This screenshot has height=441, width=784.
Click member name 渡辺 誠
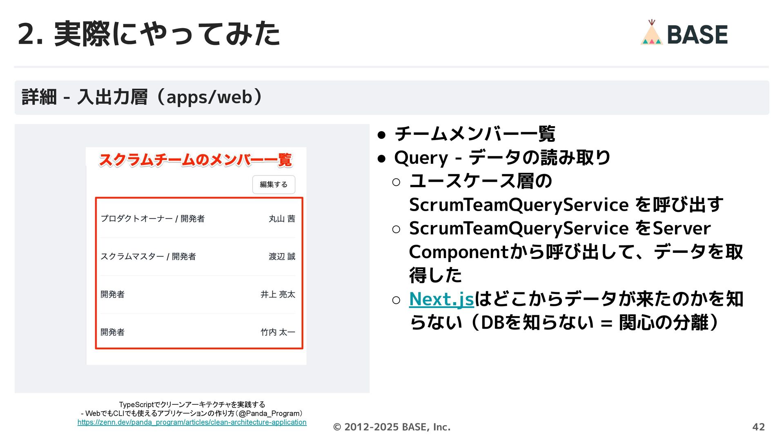pos(282,256)
